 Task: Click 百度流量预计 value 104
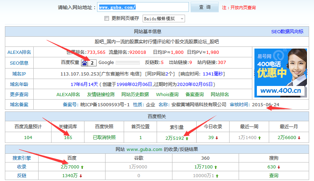(28, 137)
